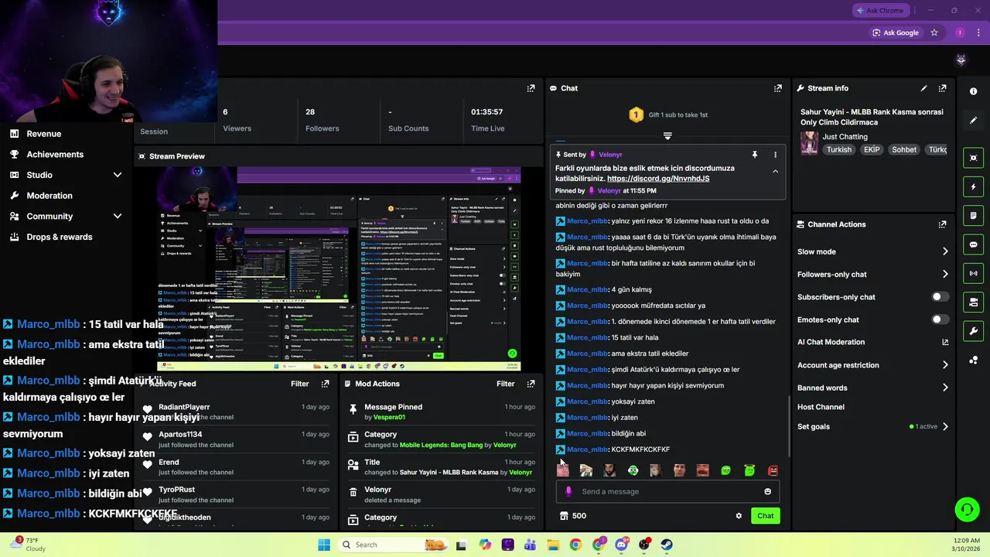
Task: Expand Slow mode options
Action: click(944, 251)
